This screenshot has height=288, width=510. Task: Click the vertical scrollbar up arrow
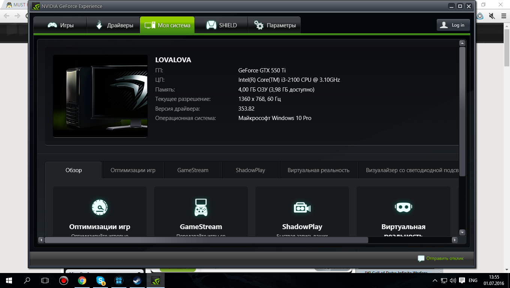[462, 43]
